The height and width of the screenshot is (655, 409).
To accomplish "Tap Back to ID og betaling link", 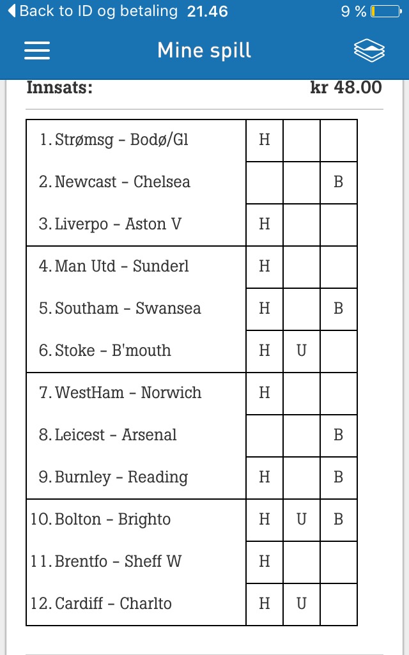I will (x=98, y=11).
